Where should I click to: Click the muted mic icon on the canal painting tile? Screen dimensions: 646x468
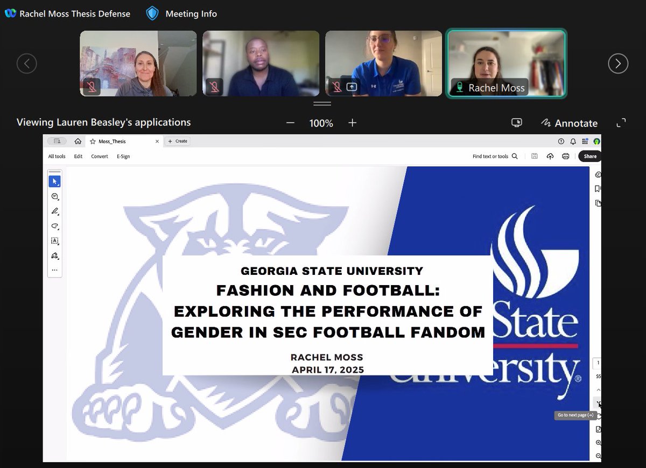point(92,86)
